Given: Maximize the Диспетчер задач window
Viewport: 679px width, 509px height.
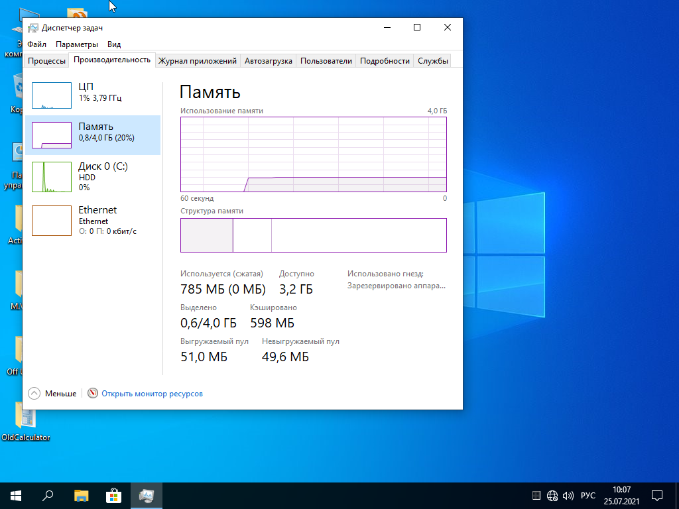Looking at the screenshot, I should (417, 27).
